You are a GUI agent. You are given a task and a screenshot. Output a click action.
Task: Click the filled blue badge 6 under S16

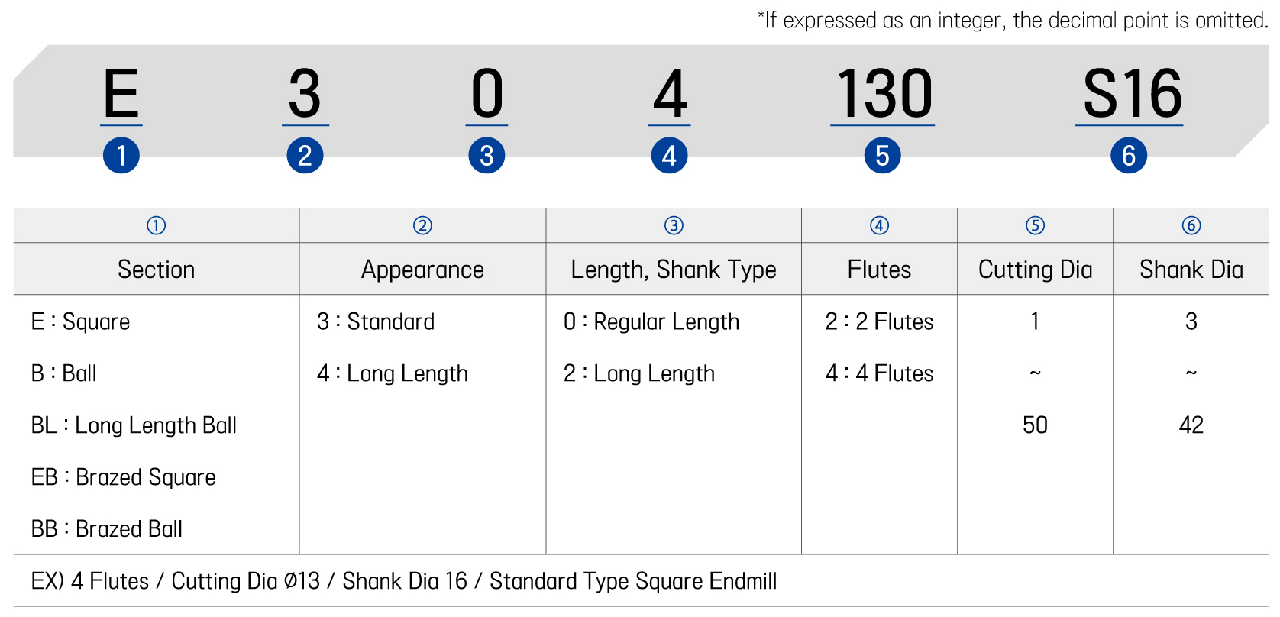coord(1129,155)
